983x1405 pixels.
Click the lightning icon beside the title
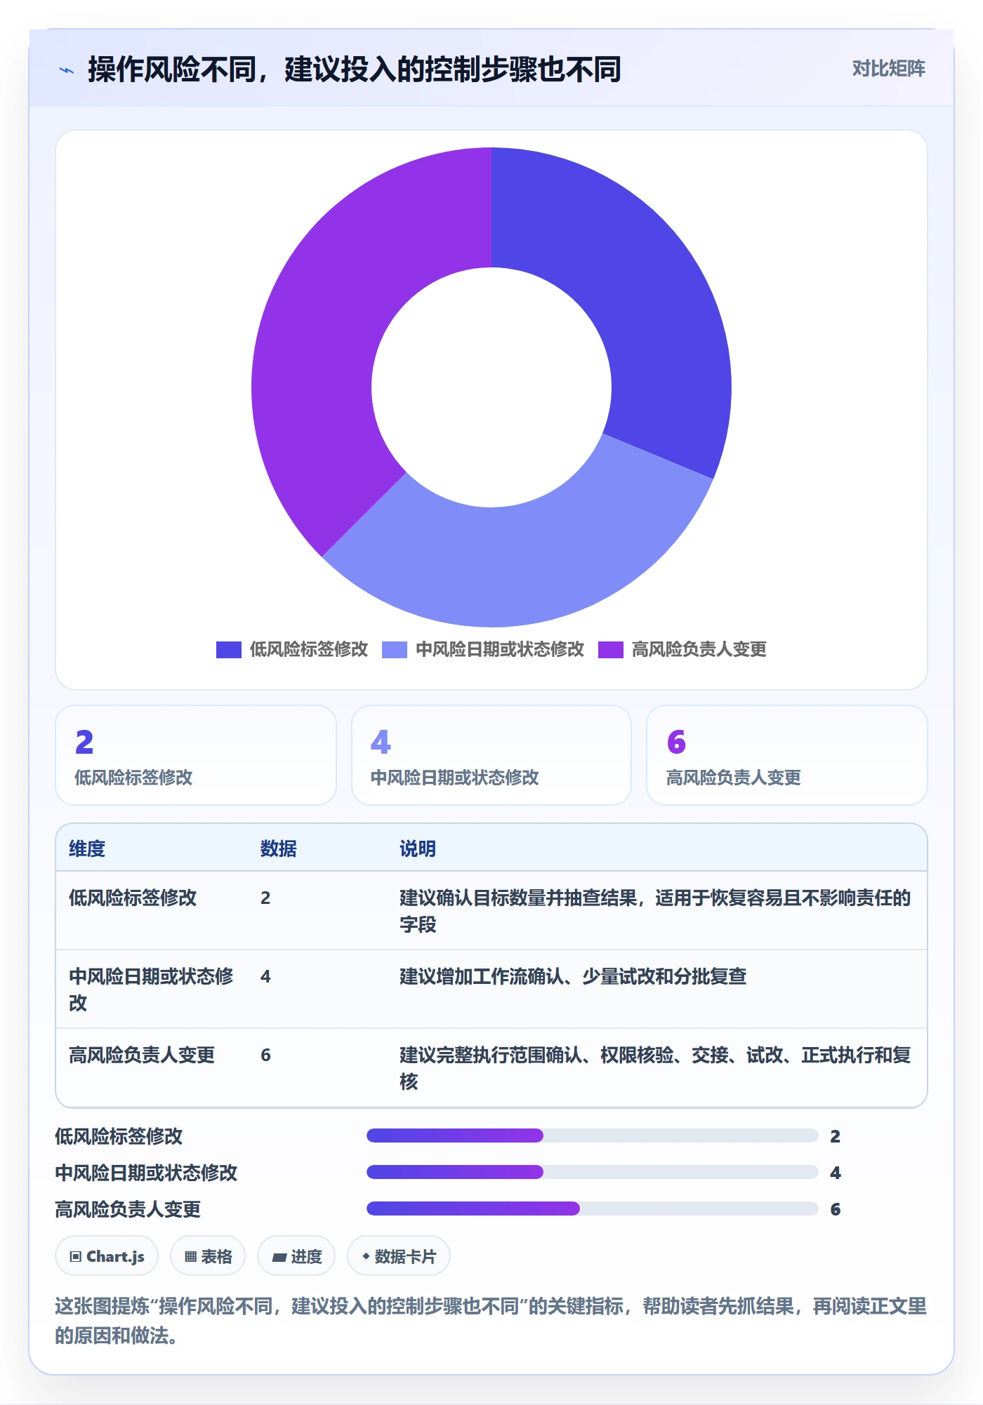67,70
